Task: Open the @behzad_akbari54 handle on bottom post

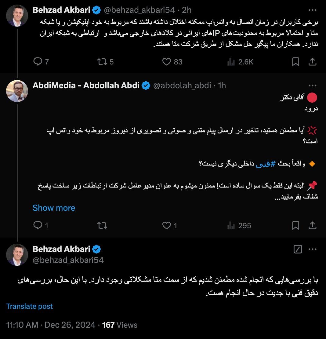Action: [68, 260]
